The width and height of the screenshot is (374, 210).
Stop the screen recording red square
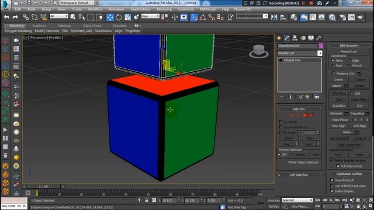click(311, 3)
